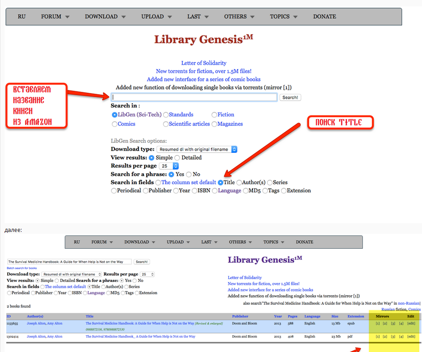Click mirror [1] for the epub row
The height and width of the screenshot is (352, 422).
(x=377, y=323)
